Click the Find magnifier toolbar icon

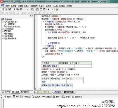tap(33, 9)
